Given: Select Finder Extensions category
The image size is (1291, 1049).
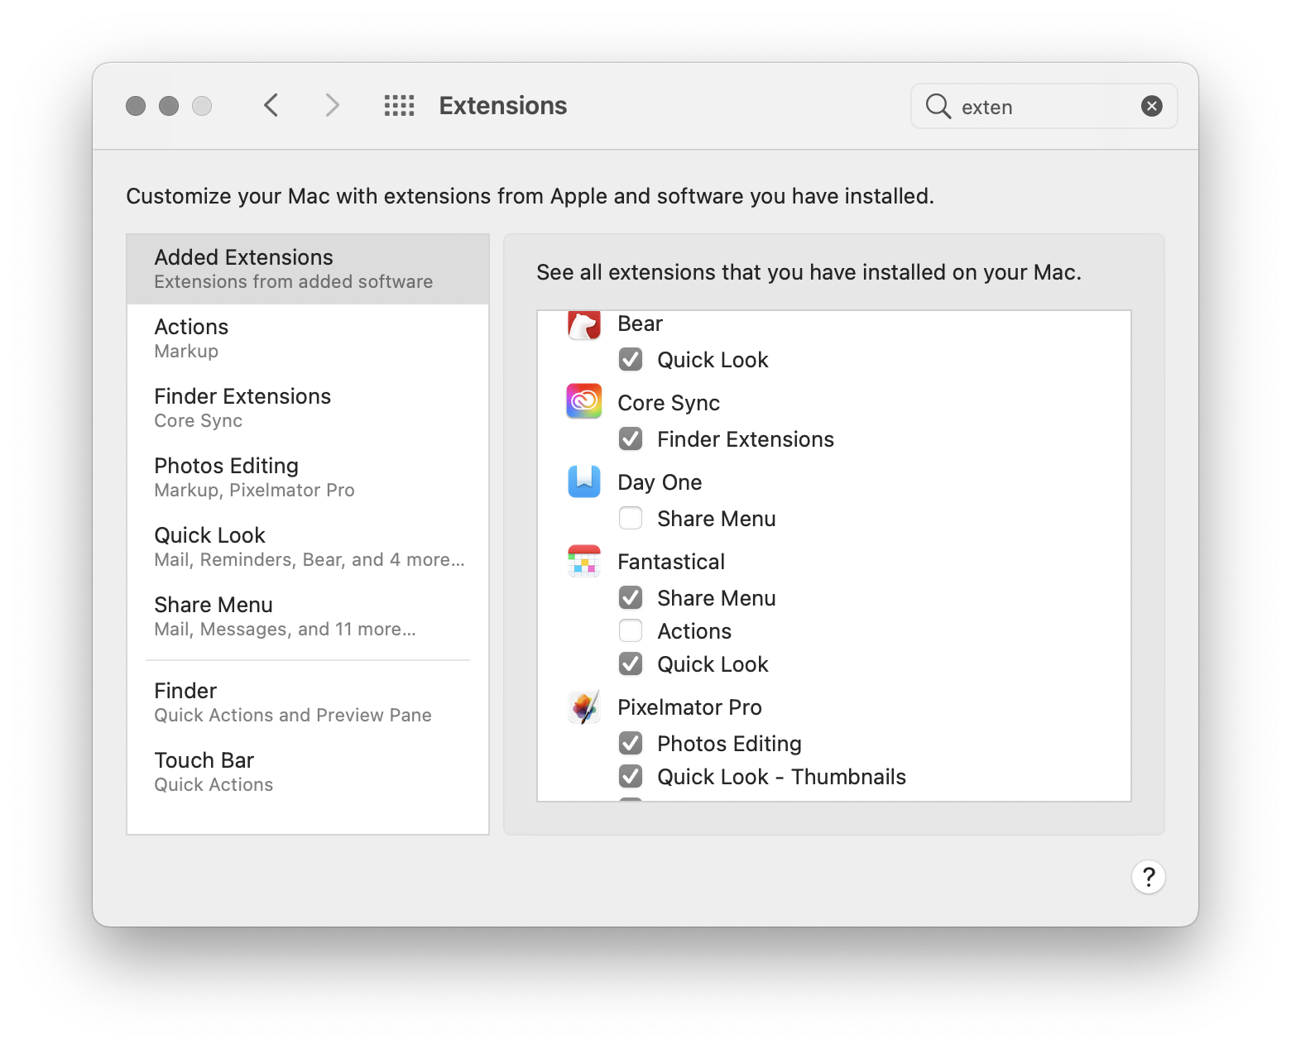Looking at the screenshot, I should click(x=308, y=408).
